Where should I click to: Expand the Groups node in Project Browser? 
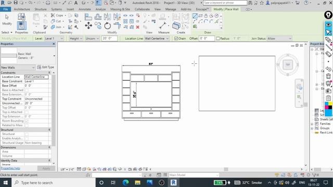click(x=312, y=128)
